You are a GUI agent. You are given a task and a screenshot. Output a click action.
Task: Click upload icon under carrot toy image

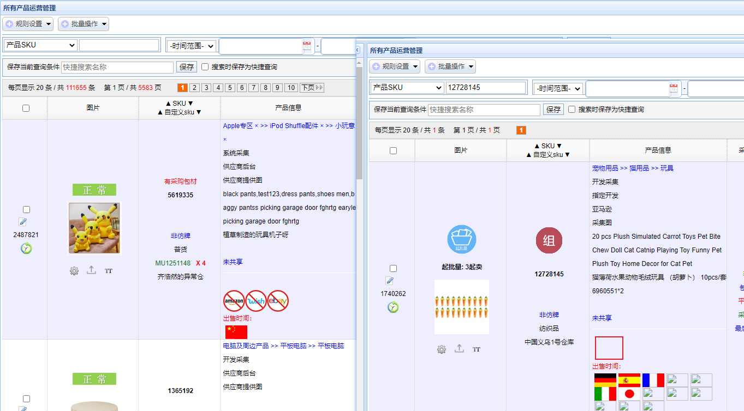[x=459, y=348]
